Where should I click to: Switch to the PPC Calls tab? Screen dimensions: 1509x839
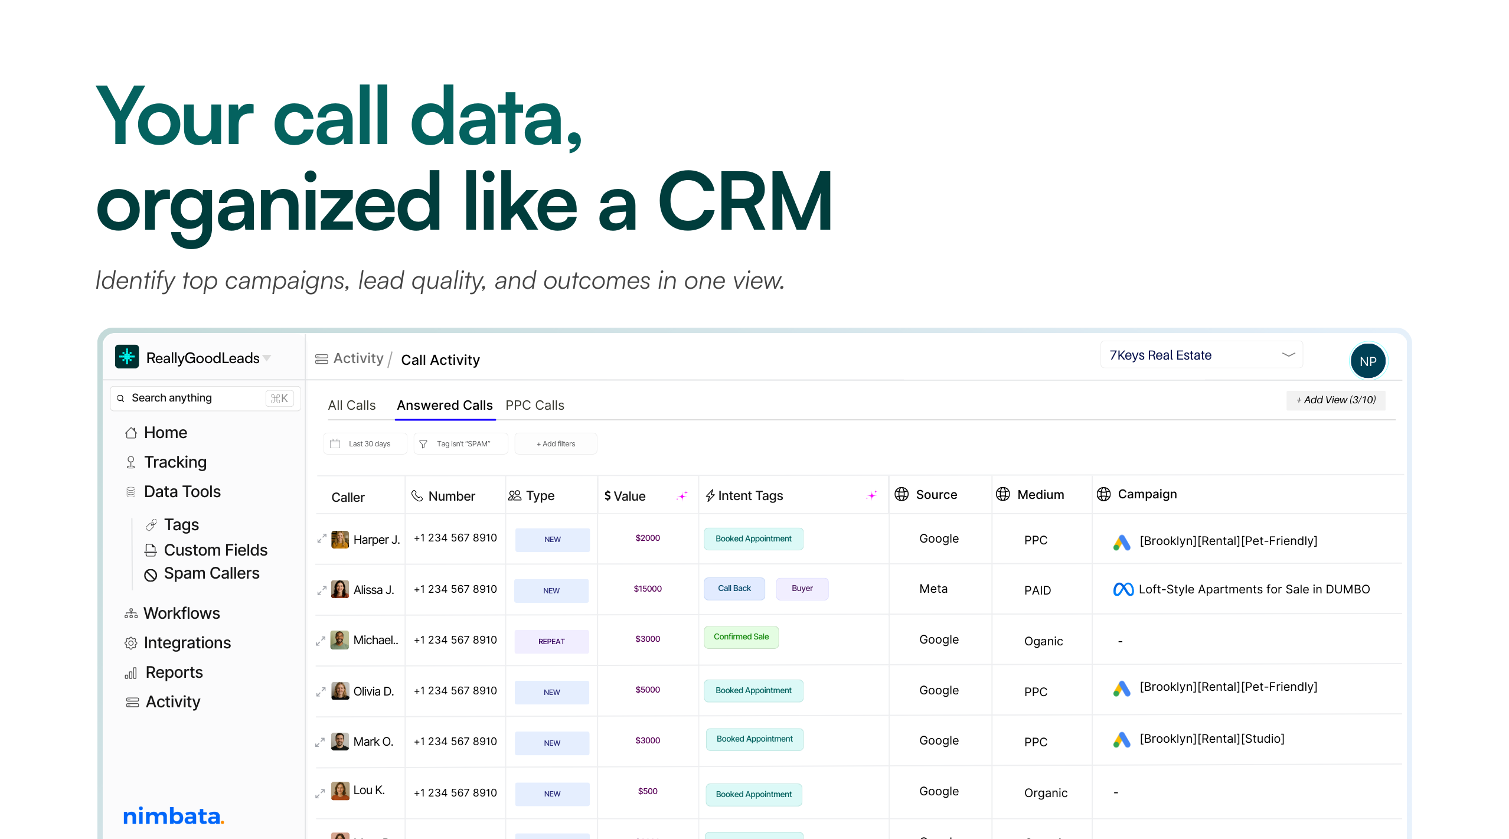534,406
